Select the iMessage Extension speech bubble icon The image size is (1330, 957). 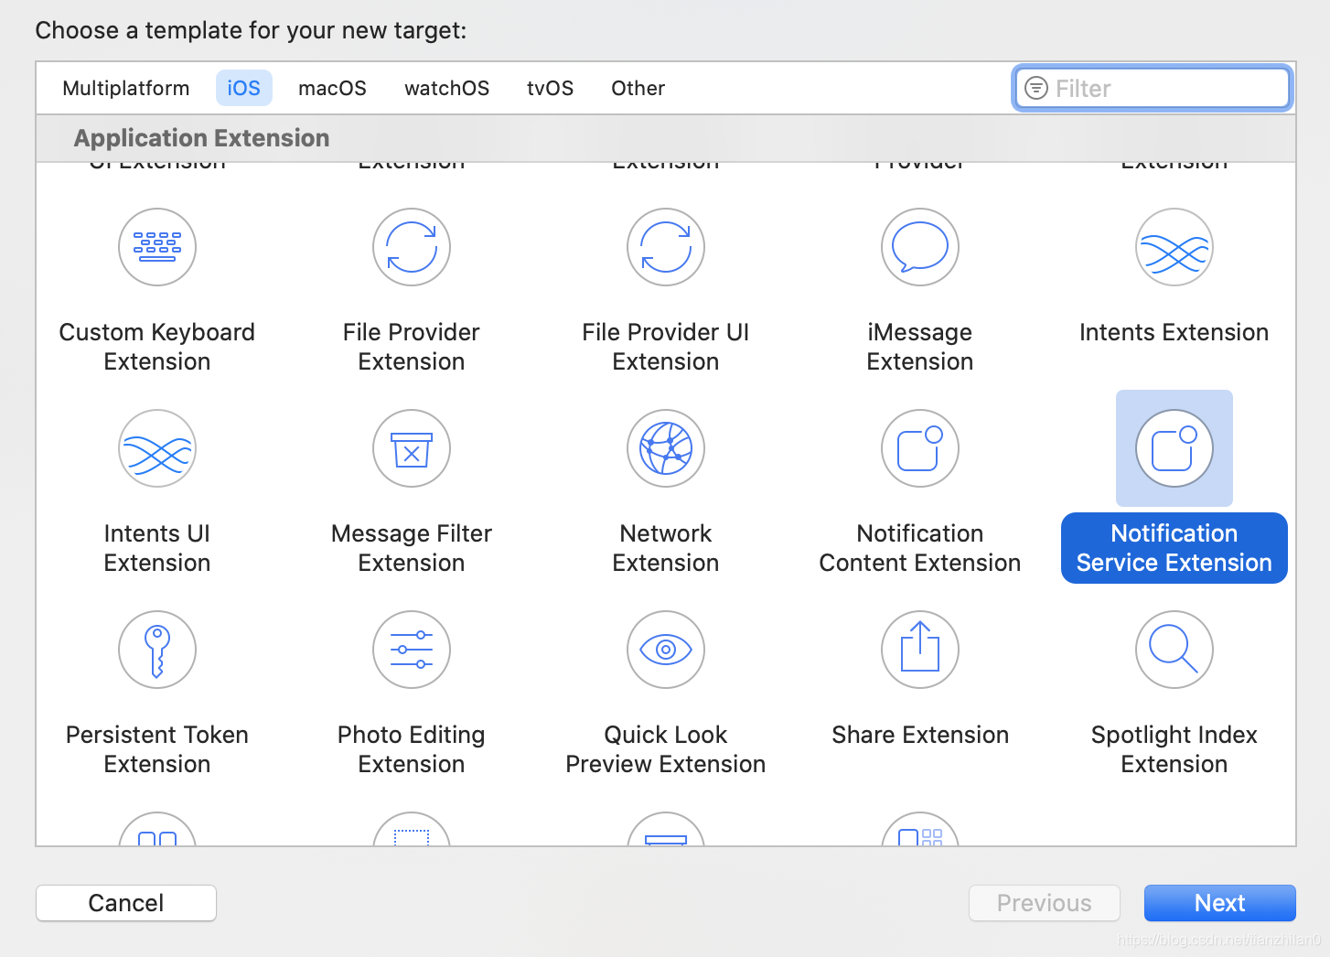pyautogui.click(x=920, y=247)
